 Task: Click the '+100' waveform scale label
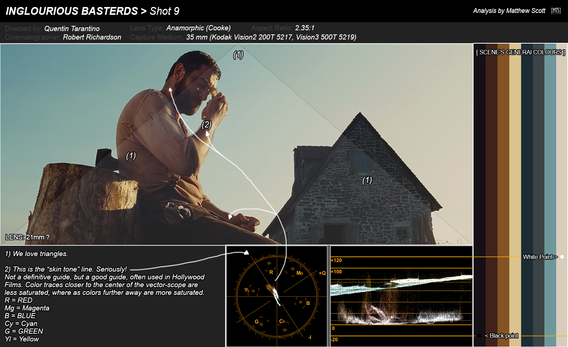[x=336, y=272]
